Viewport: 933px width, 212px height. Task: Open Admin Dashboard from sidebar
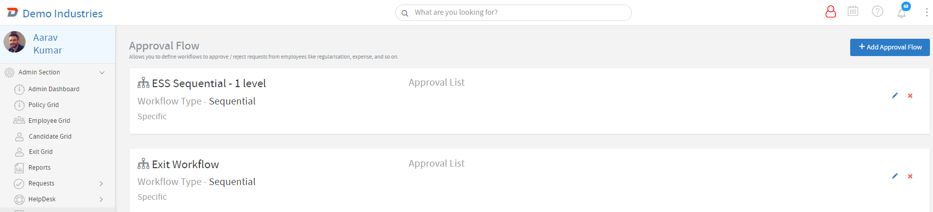54,89
